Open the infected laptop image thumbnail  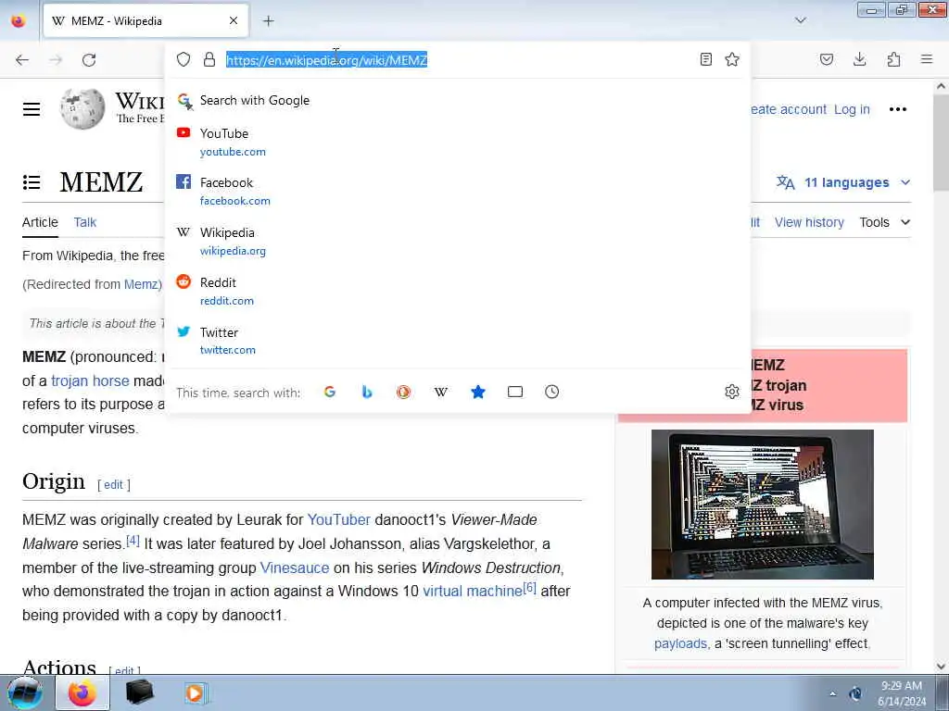pyautogui.click(x=763, y=505)
